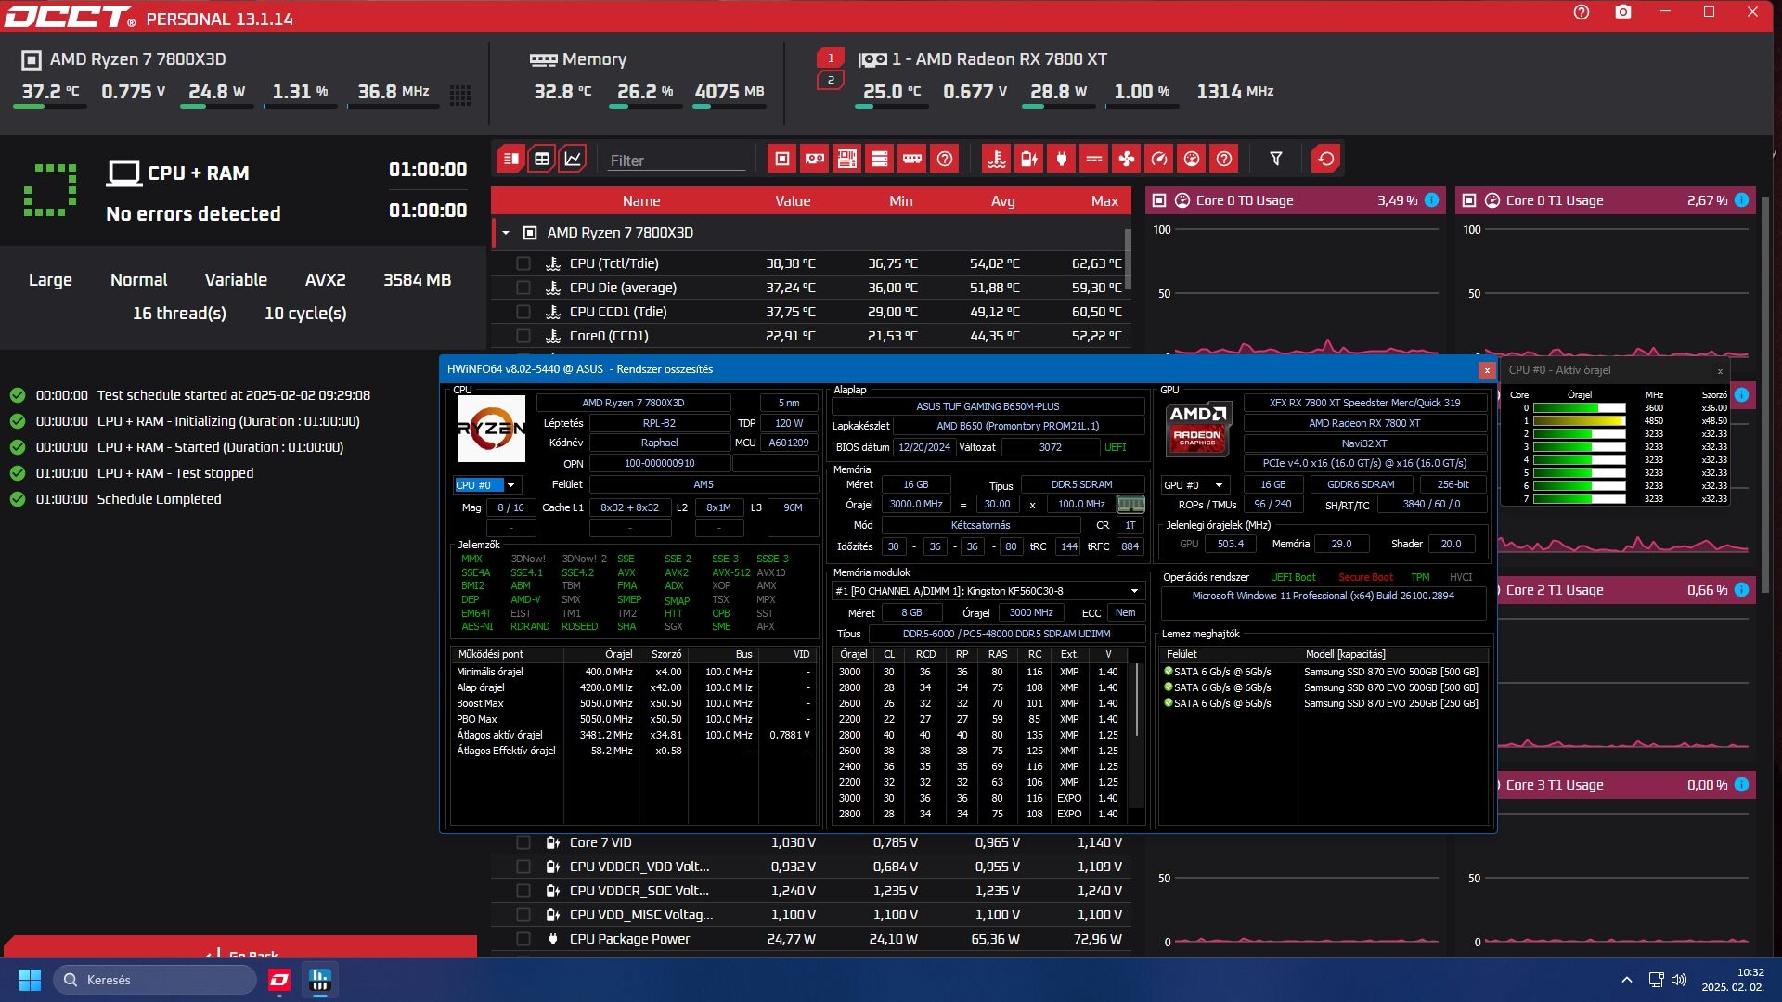The image size is (1782, 1002).
Task: Sort sensors by Max column
Action: 1104,201
